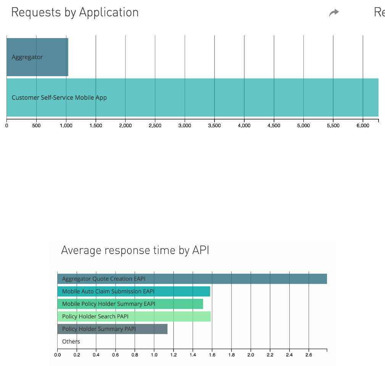Click the 6,000 axis label in the requests chart
The image size is (385, 366).
click(363, 126)
